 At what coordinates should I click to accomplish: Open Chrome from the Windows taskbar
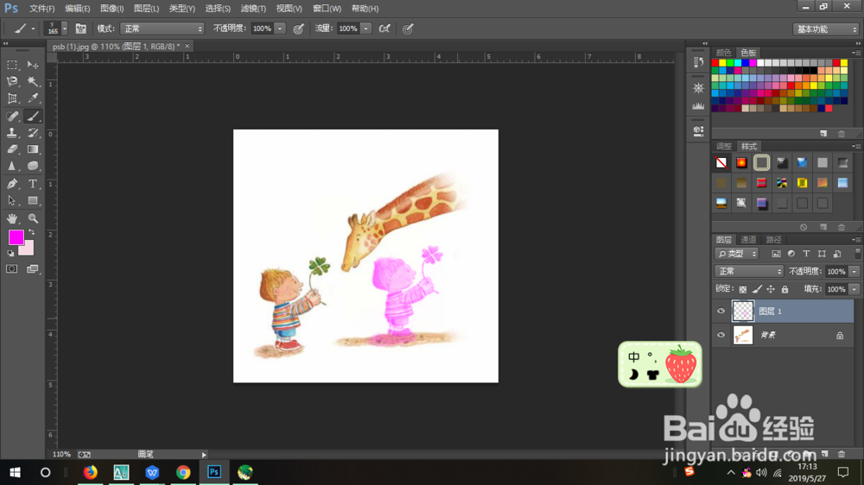click(x=183, y=472)
